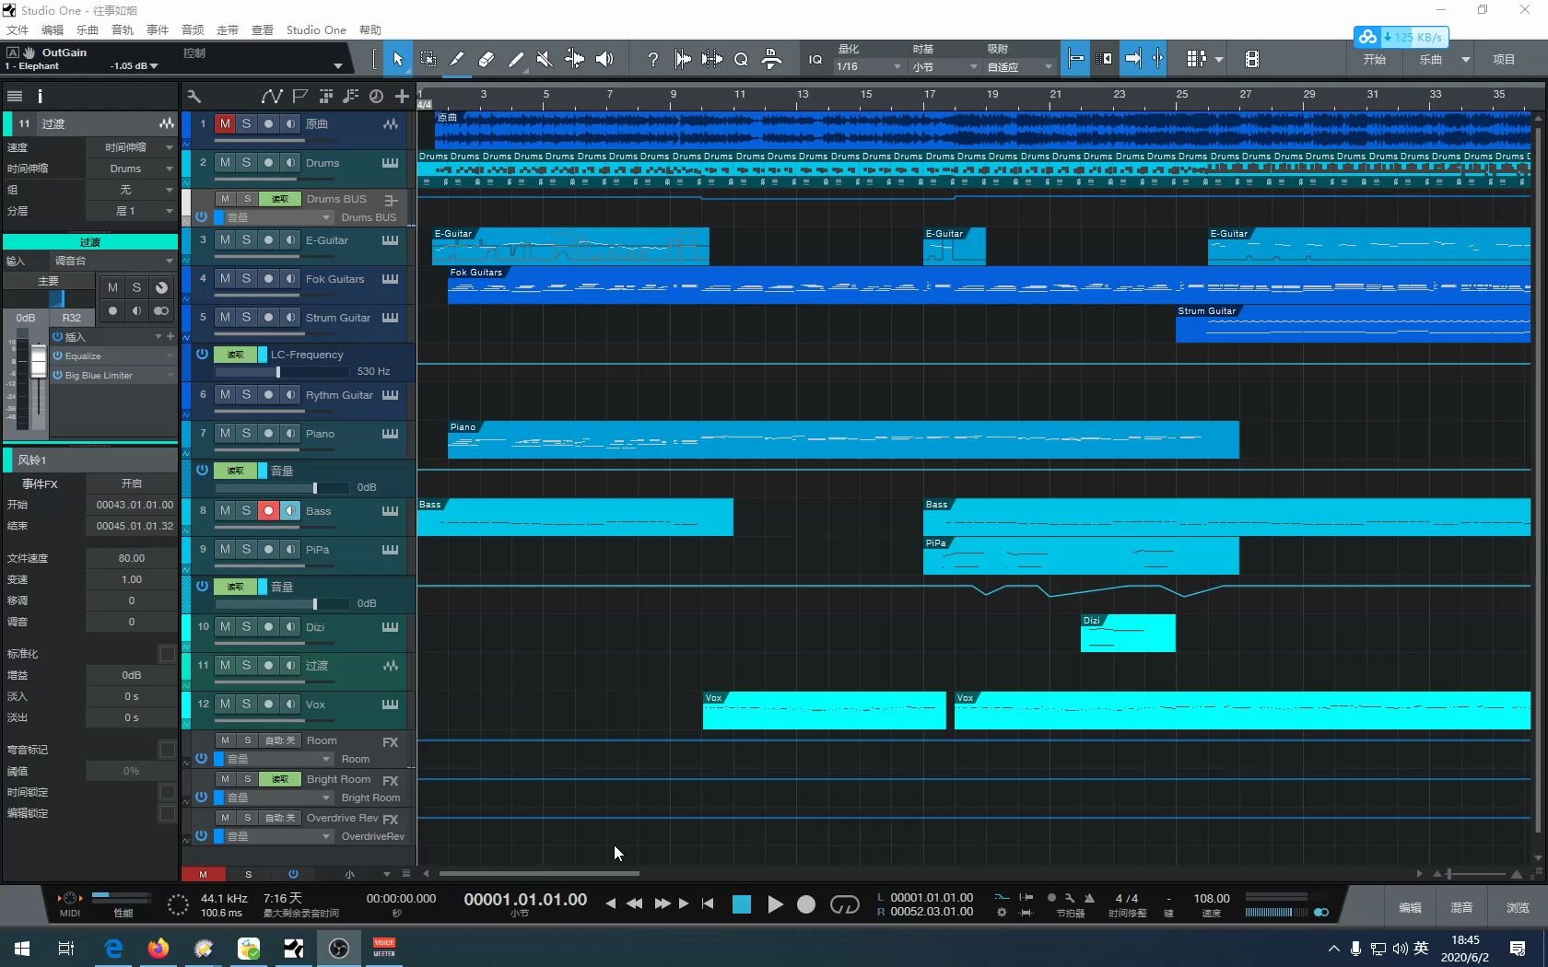This screenshot has width=1548, height=967.
Task: Open the 文件 menu
Action: click(x=18, y=29)
